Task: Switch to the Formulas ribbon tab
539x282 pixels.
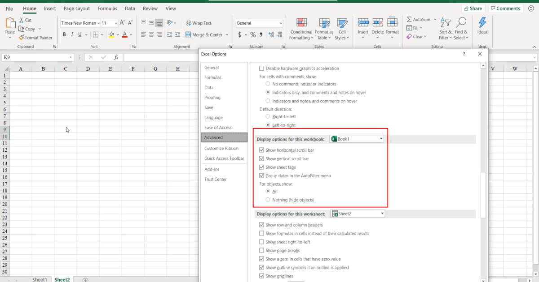Action: (x=107, y=8)
